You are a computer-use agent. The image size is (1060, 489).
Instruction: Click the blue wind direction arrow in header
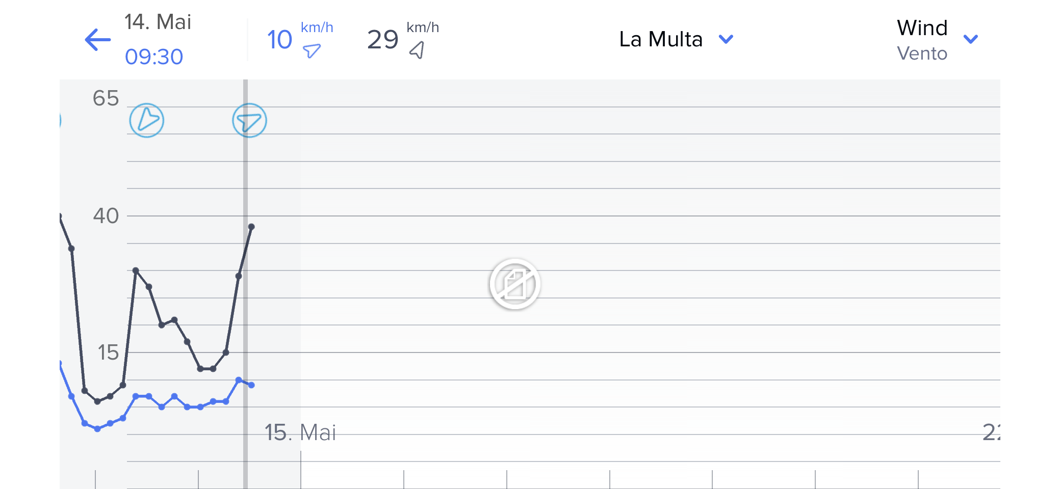(312, 50)
